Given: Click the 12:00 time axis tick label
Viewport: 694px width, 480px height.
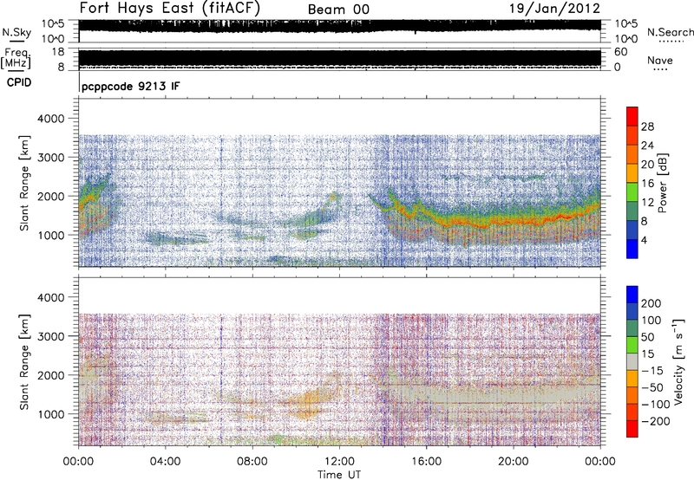Looking at the screenshot, I should [x=339, y=462].
